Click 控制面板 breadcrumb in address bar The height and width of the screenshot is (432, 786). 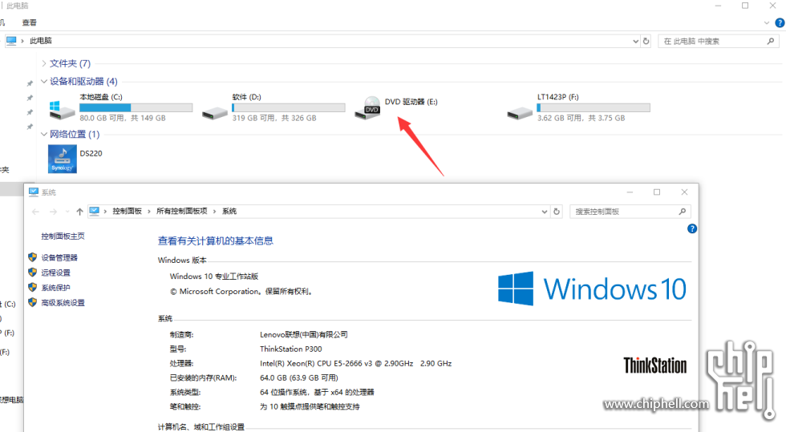coord(127,211)
